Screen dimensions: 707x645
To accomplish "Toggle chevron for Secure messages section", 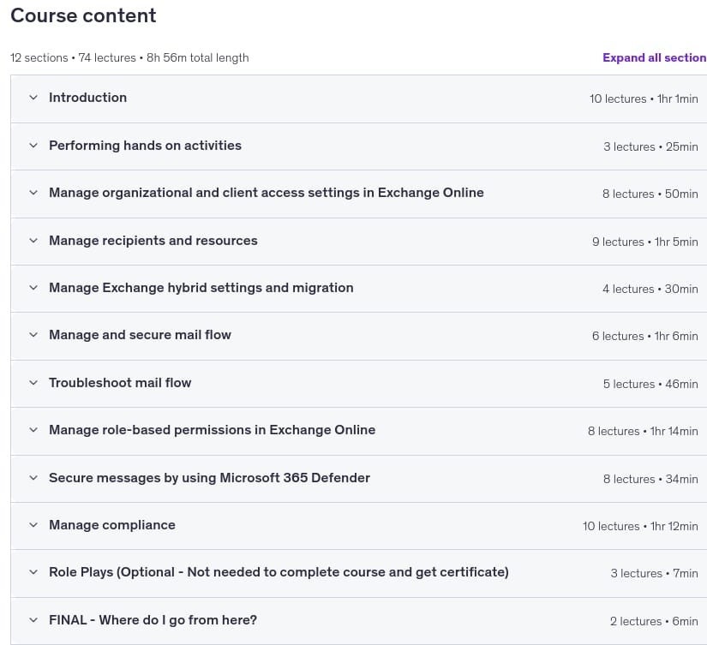I will click(x=33, y=477).
